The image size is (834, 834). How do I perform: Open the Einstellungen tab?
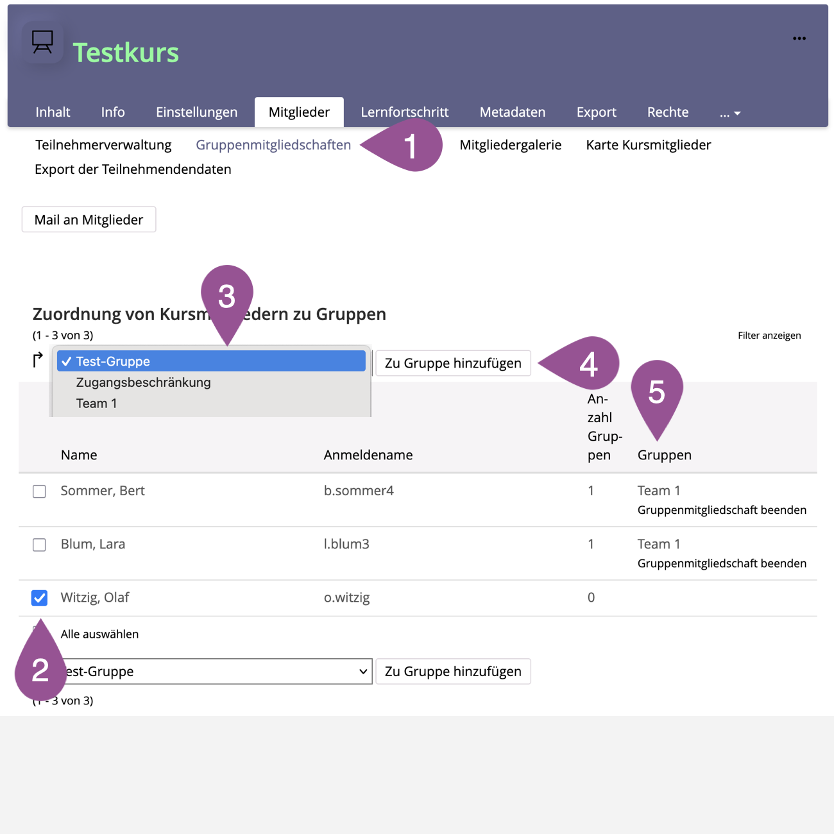point(196,112)
